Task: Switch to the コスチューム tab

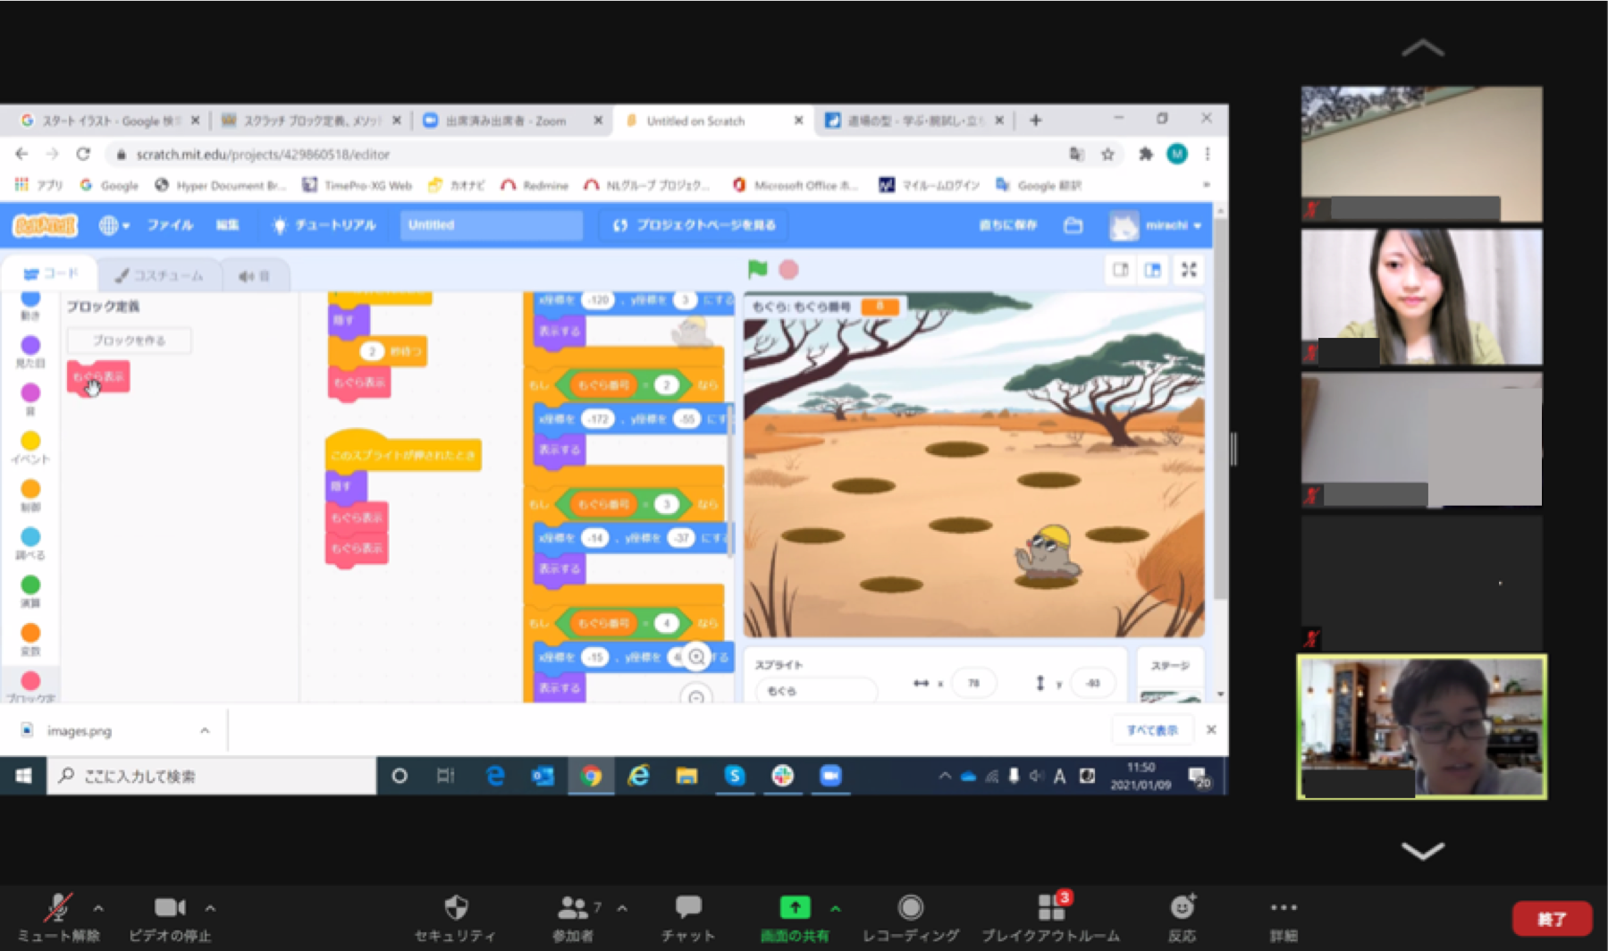Action: click(x=159, y=275)
